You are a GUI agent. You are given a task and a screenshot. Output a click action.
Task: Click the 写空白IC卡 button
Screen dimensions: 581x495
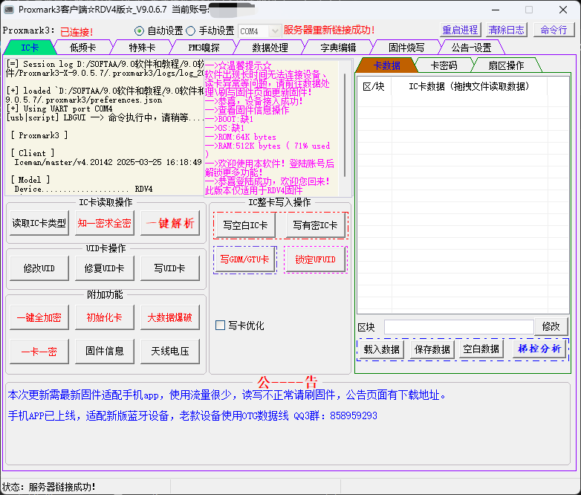tap(245, 225)
